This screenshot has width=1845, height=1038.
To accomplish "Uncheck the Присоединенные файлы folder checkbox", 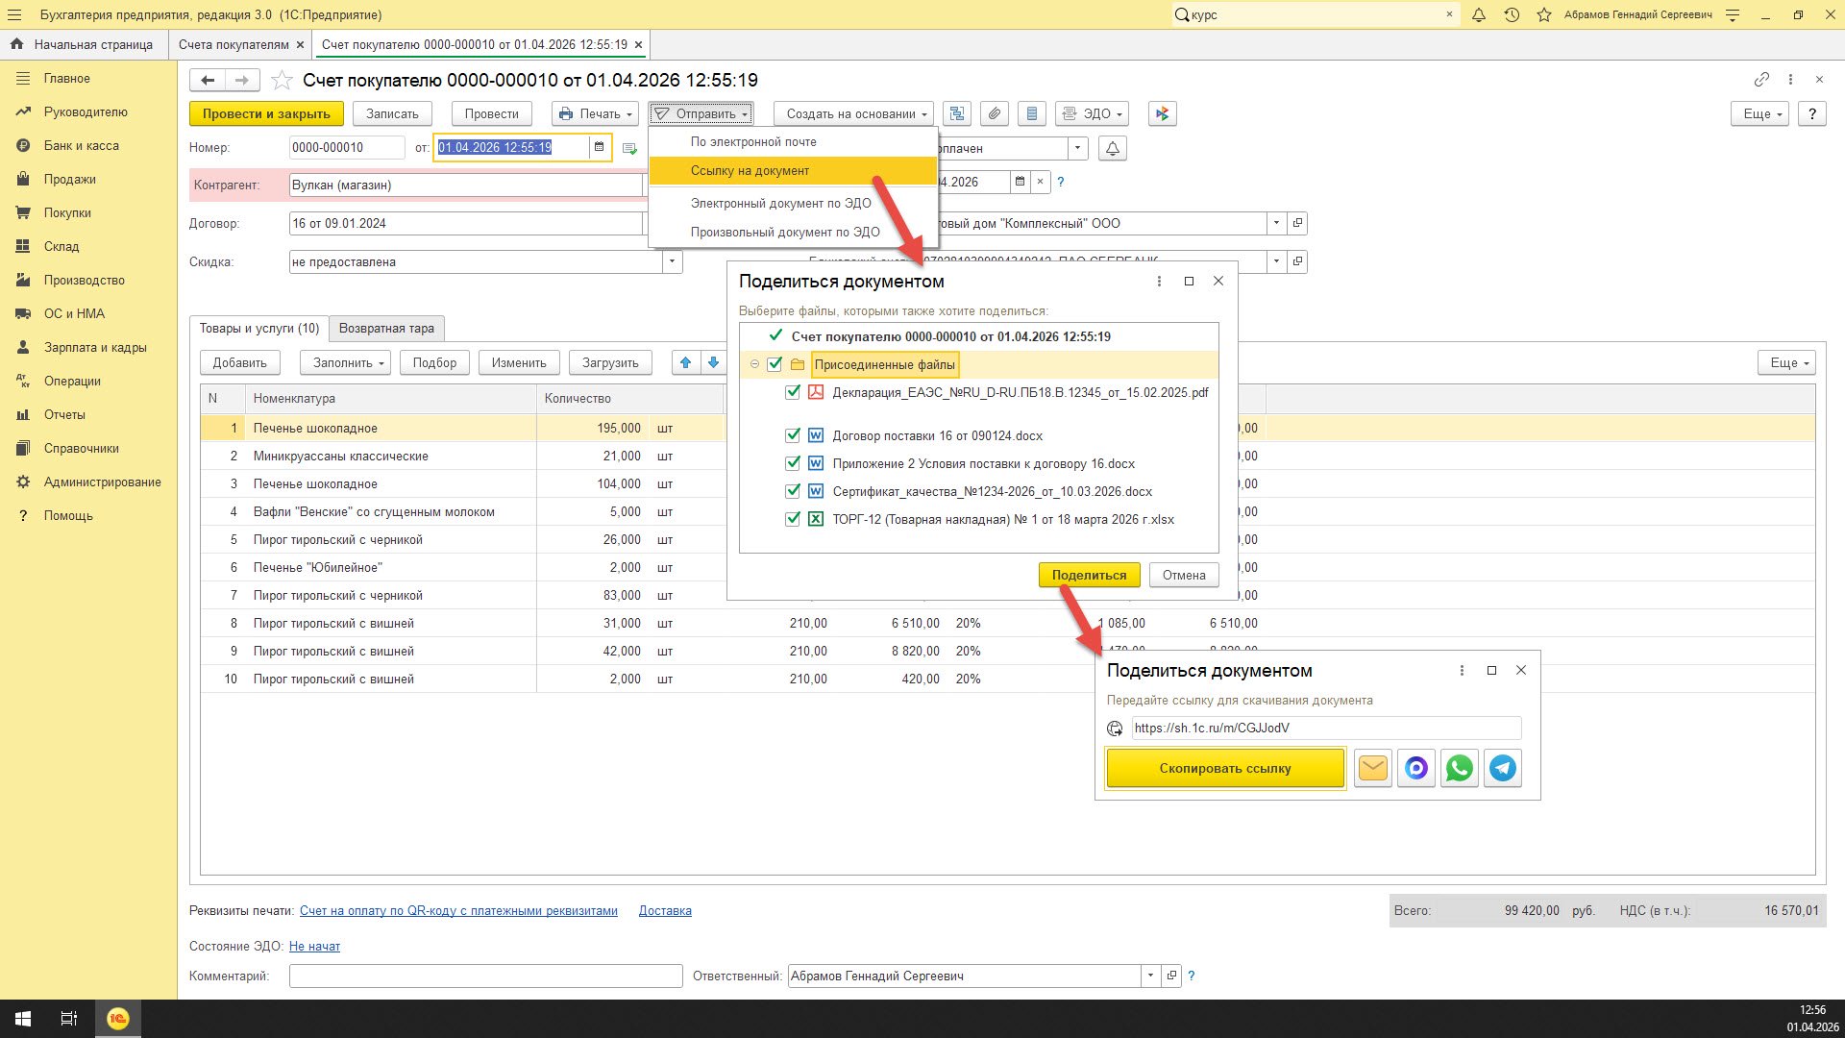I will (775, 364).
